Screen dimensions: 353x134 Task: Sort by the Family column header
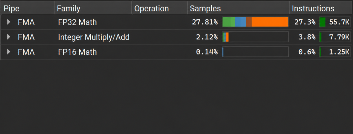click(x=93, y=9)
